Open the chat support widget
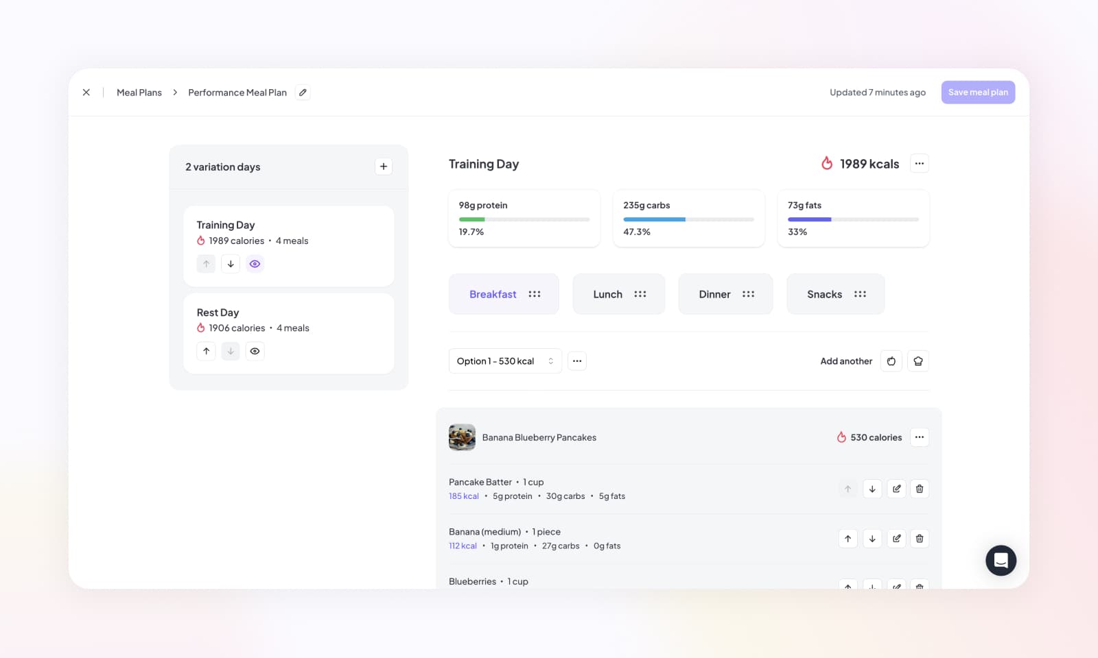Screen dimensions: 1098x658 point(1001,561)
